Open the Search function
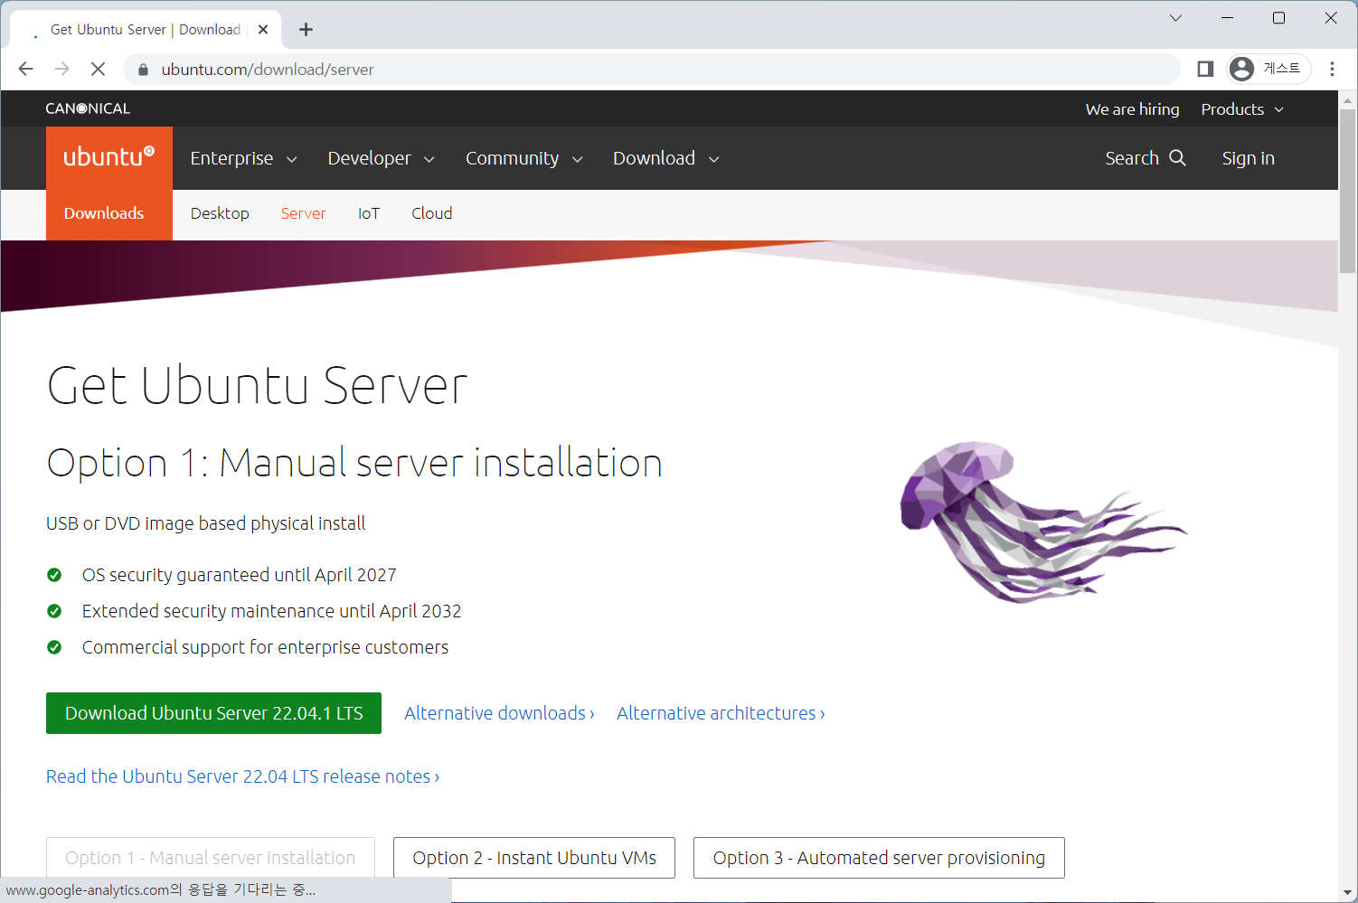 click(1146, 157)
